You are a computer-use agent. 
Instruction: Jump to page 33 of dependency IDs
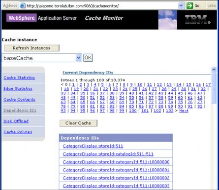point(63,93)
